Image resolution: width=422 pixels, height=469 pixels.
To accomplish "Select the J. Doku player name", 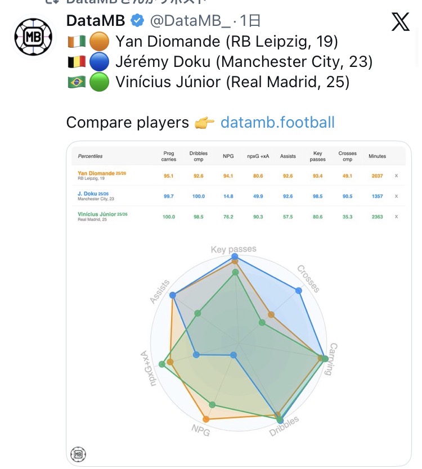I will click(88, 193).
